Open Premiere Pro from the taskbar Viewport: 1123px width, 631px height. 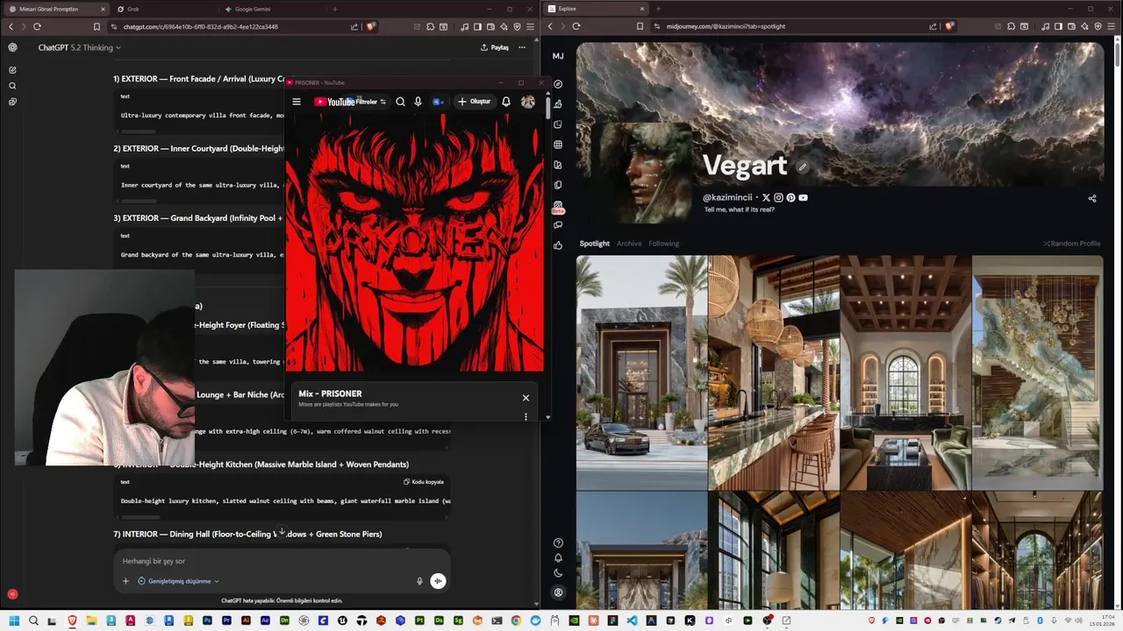coord(226,620)
